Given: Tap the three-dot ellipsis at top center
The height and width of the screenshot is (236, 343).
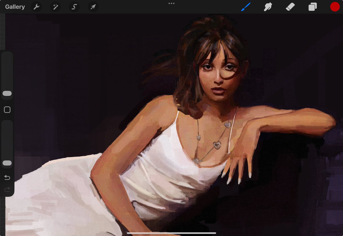Looking at the screenshot, I should click(171, 3).
